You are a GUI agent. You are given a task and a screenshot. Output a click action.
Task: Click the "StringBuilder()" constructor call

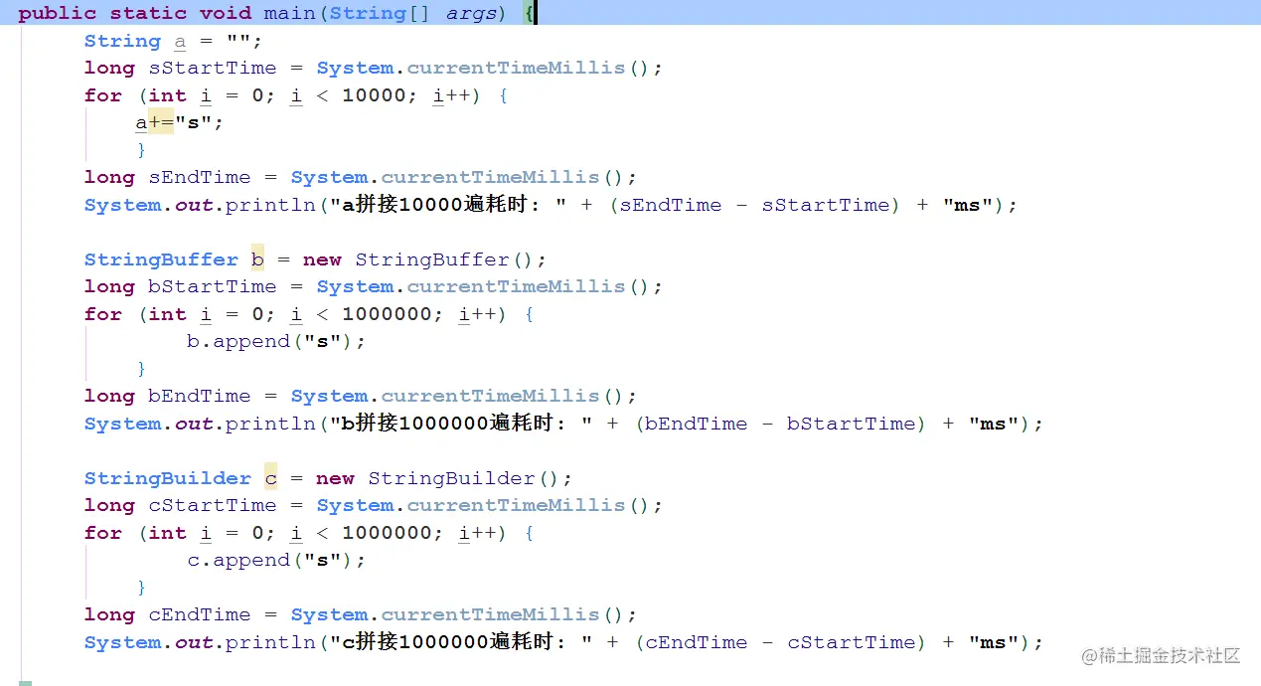pos(464,478)
